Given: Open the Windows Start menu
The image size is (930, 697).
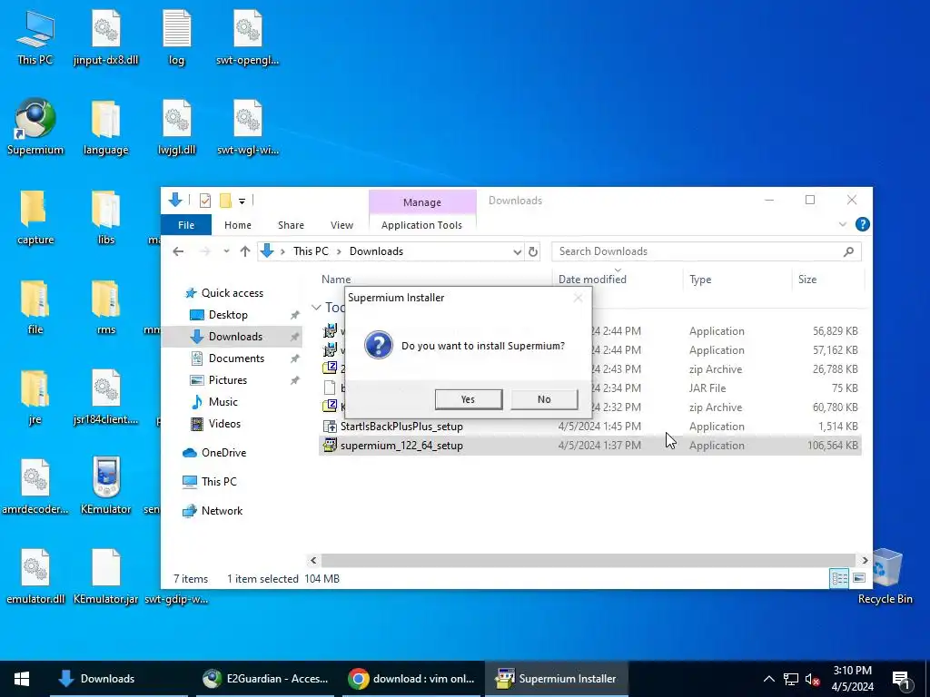Looking at the screenshot, I should 22,679.
